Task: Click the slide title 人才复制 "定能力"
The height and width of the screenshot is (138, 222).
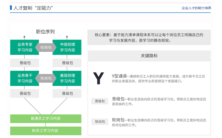Action: [33, 8]
